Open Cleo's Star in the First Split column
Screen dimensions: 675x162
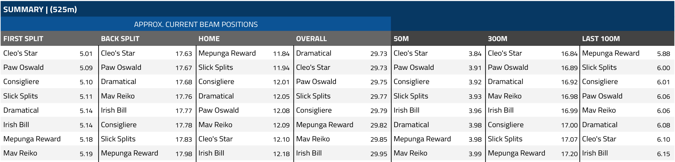tap(20, 53)
